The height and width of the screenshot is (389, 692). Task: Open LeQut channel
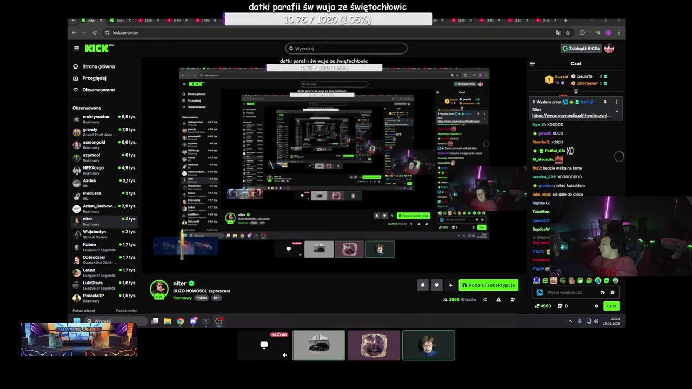(105, 272)
